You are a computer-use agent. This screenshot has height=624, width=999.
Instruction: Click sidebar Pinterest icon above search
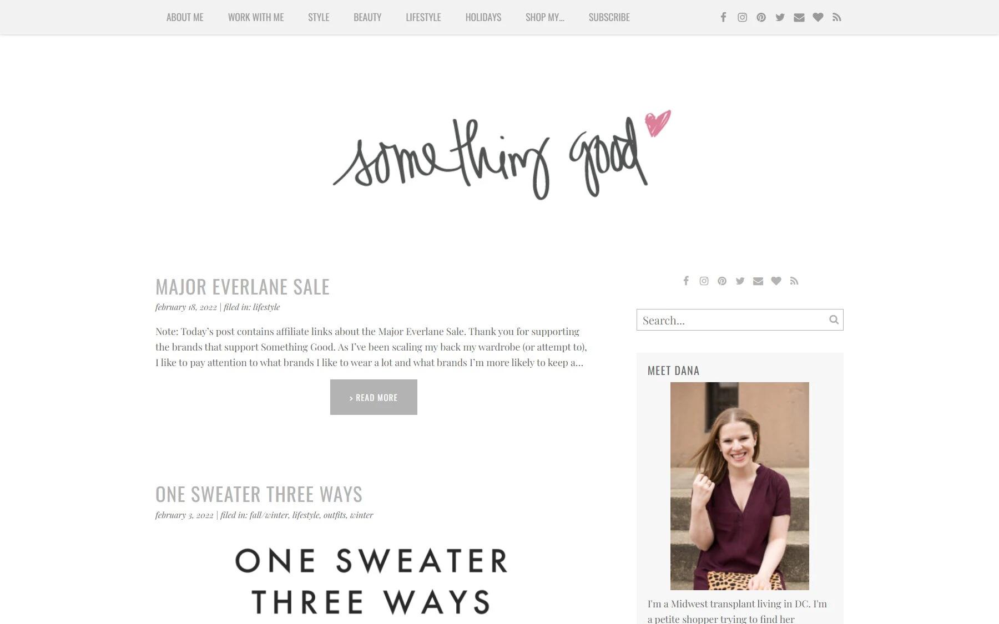click(x=722, y=281)
